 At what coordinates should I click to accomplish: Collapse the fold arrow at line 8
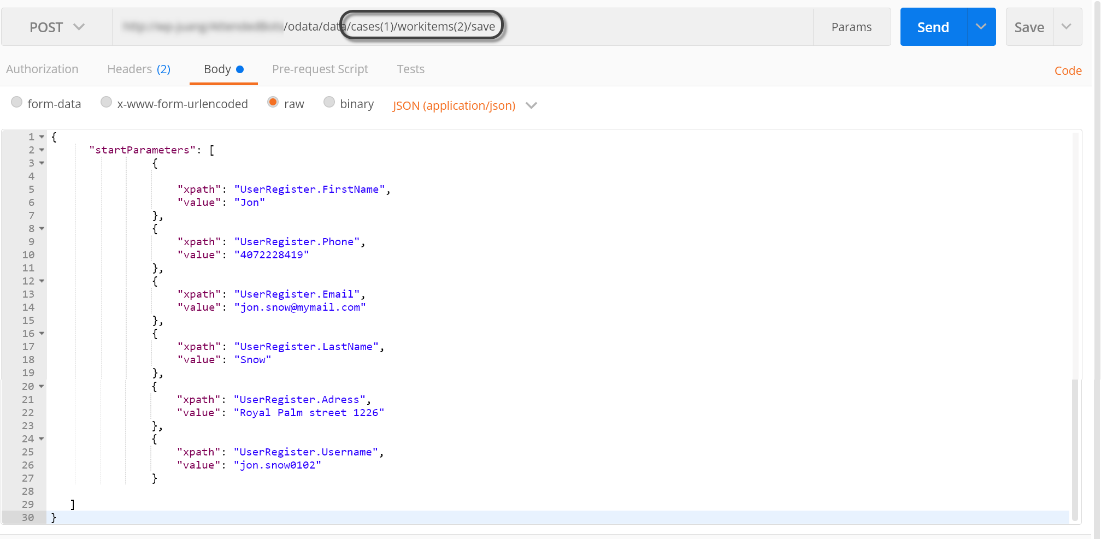click(x=42, y=229)
